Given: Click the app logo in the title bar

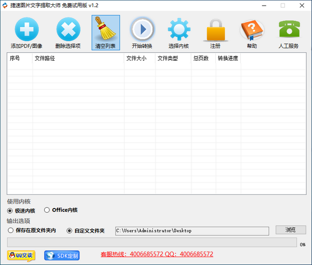Looking at the screenshot, I should point(5,5).
